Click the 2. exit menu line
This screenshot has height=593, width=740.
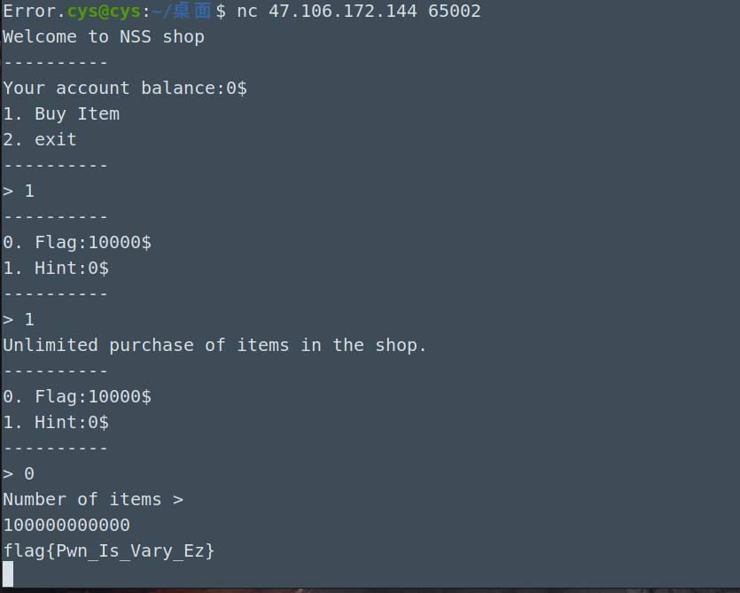click(x=40, y=139)
